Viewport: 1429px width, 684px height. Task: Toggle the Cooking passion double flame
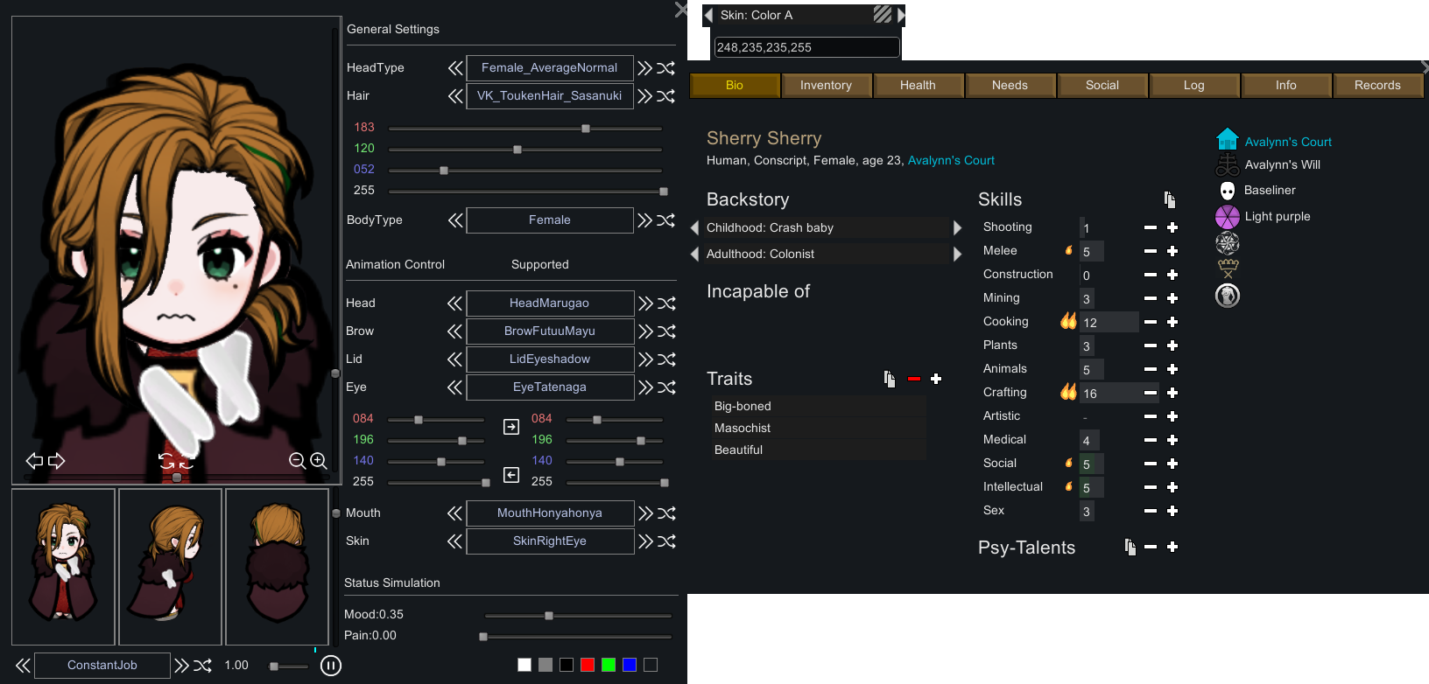tap(1068, 321)
